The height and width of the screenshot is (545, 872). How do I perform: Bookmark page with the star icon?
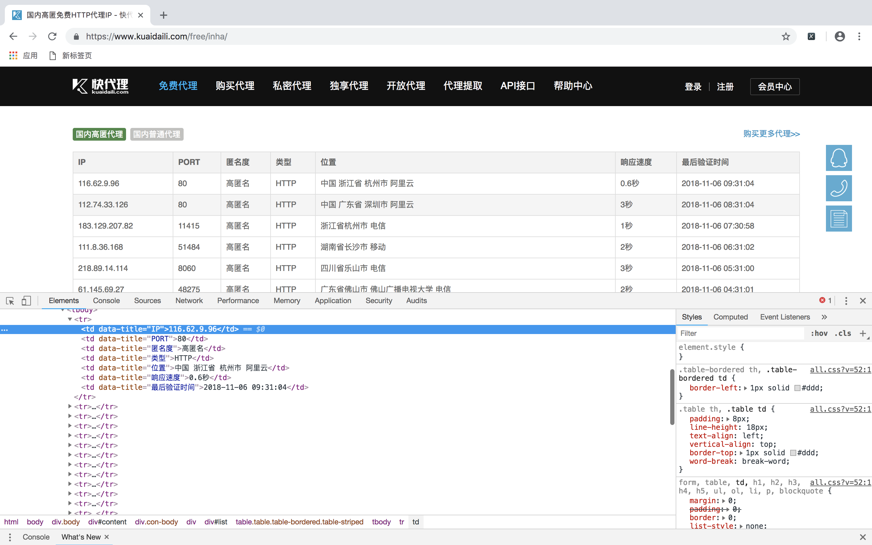point(786,36)
